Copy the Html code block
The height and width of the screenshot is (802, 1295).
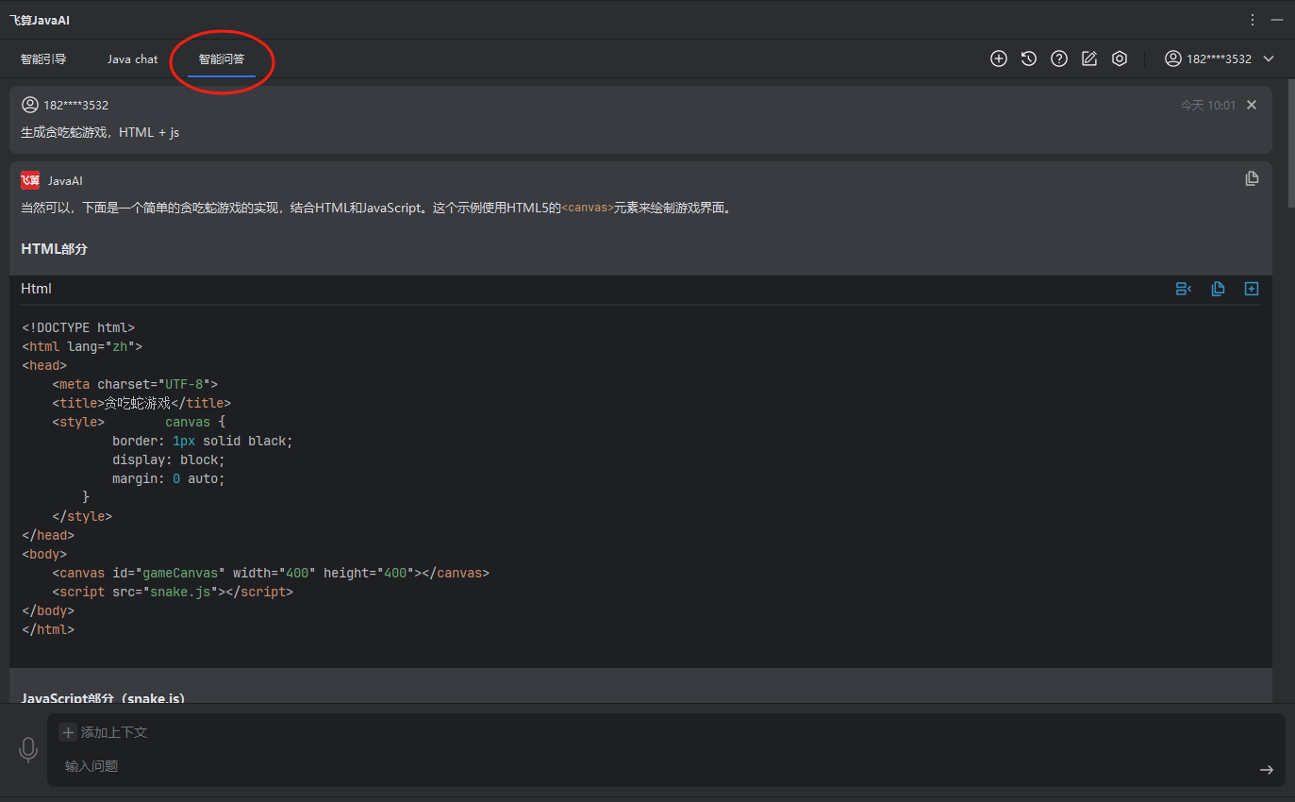click(1218, 289)
